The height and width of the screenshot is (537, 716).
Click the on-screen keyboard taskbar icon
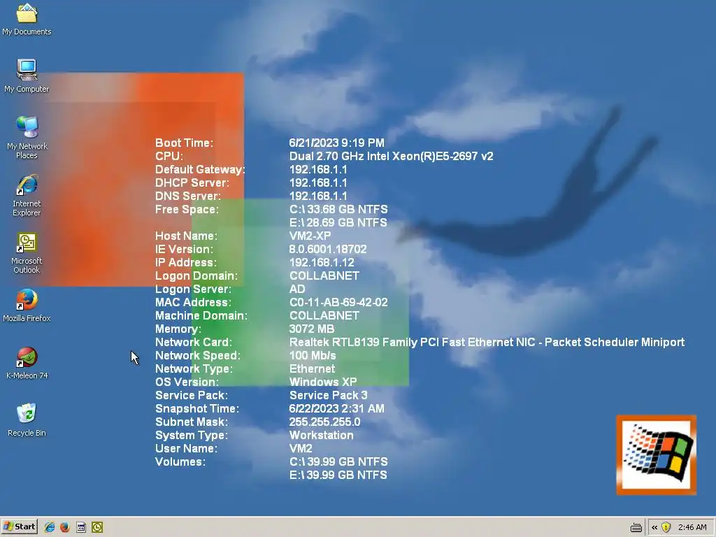point(636,527)
